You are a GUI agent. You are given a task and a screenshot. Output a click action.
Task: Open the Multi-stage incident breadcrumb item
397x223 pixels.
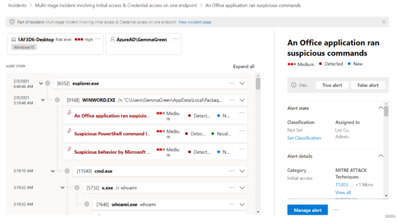[x=116, y=5]
